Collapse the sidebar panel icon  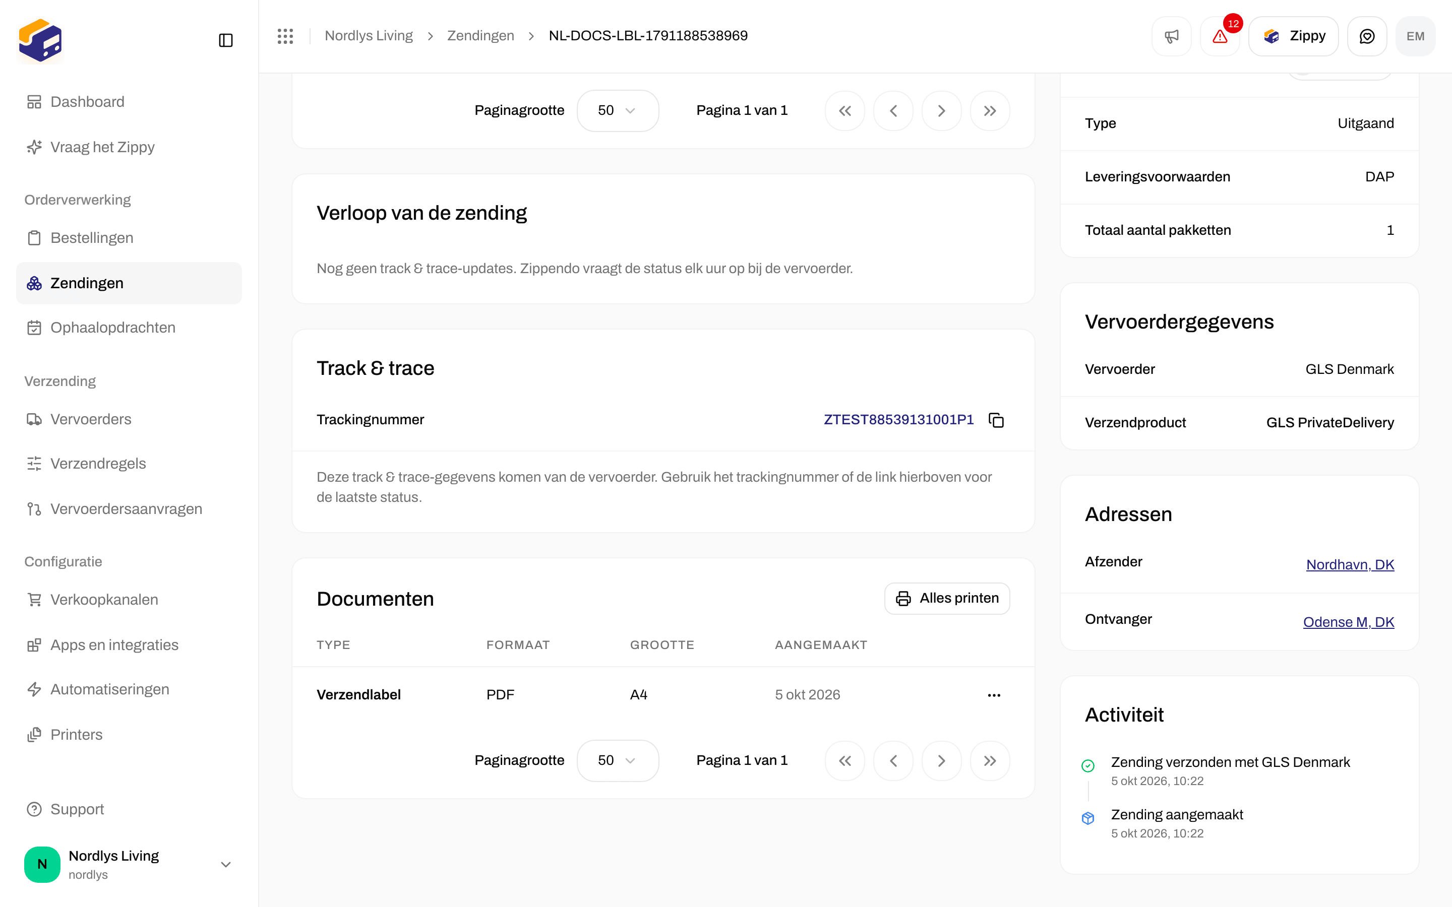click(225, 40)
